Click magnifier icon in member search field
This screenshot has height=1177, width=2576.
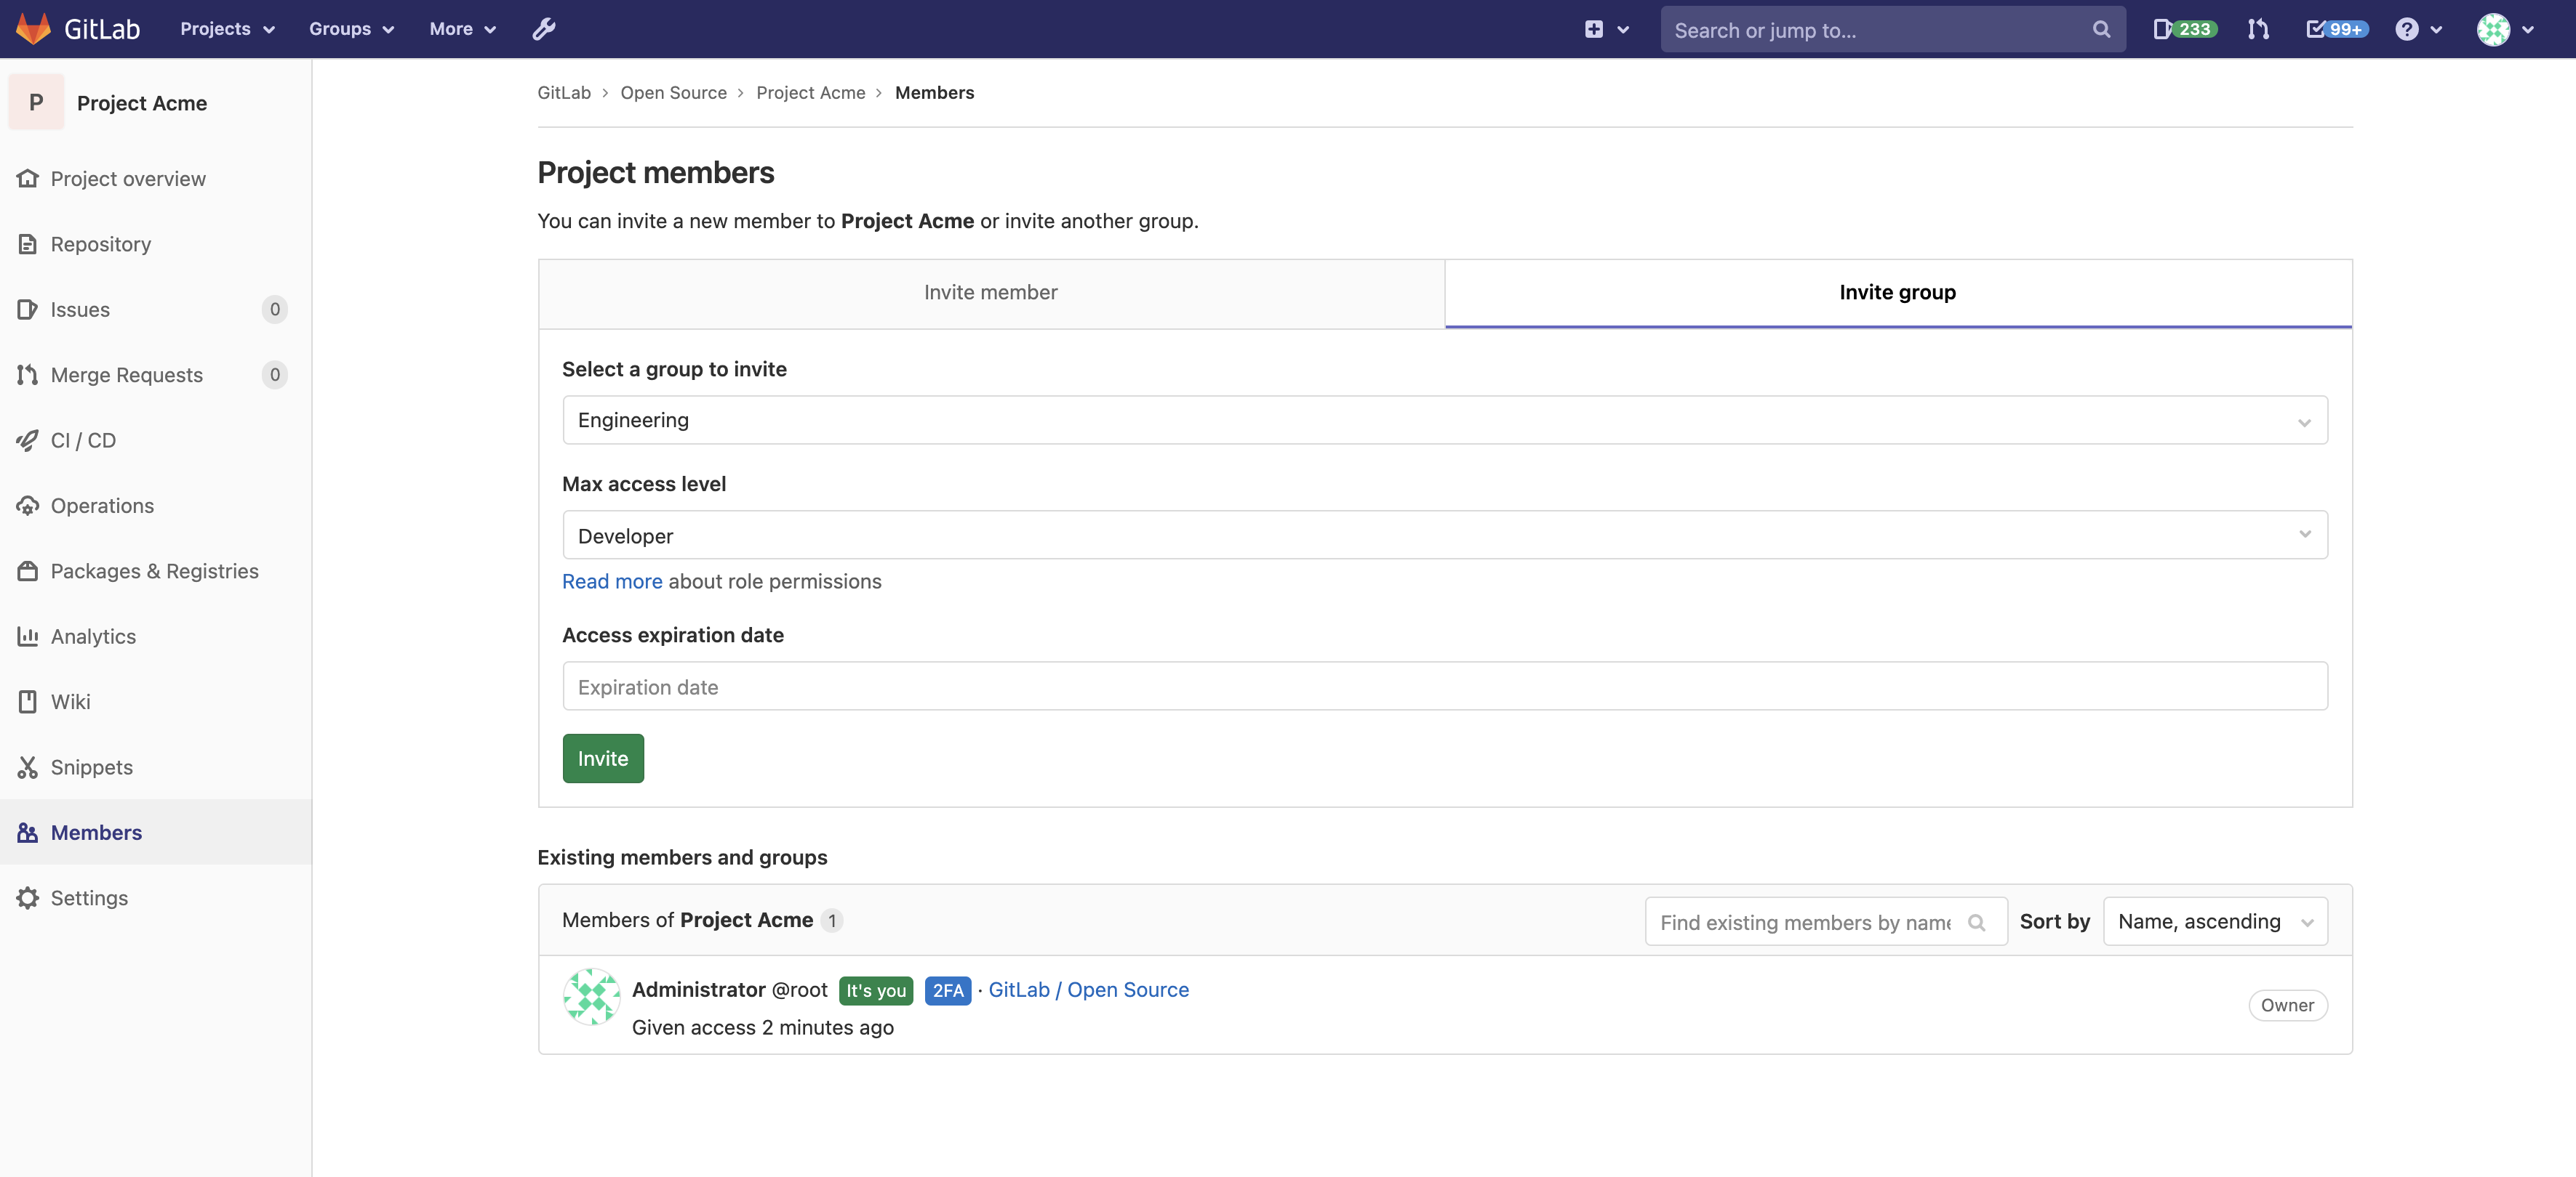(x=1976, y=922)
